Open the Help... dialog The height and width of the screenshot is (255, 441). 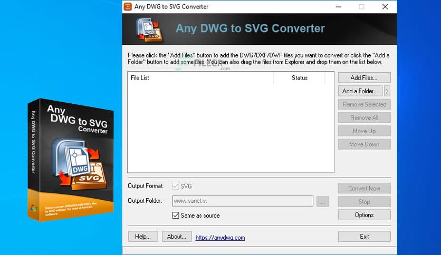pos(143,237)
